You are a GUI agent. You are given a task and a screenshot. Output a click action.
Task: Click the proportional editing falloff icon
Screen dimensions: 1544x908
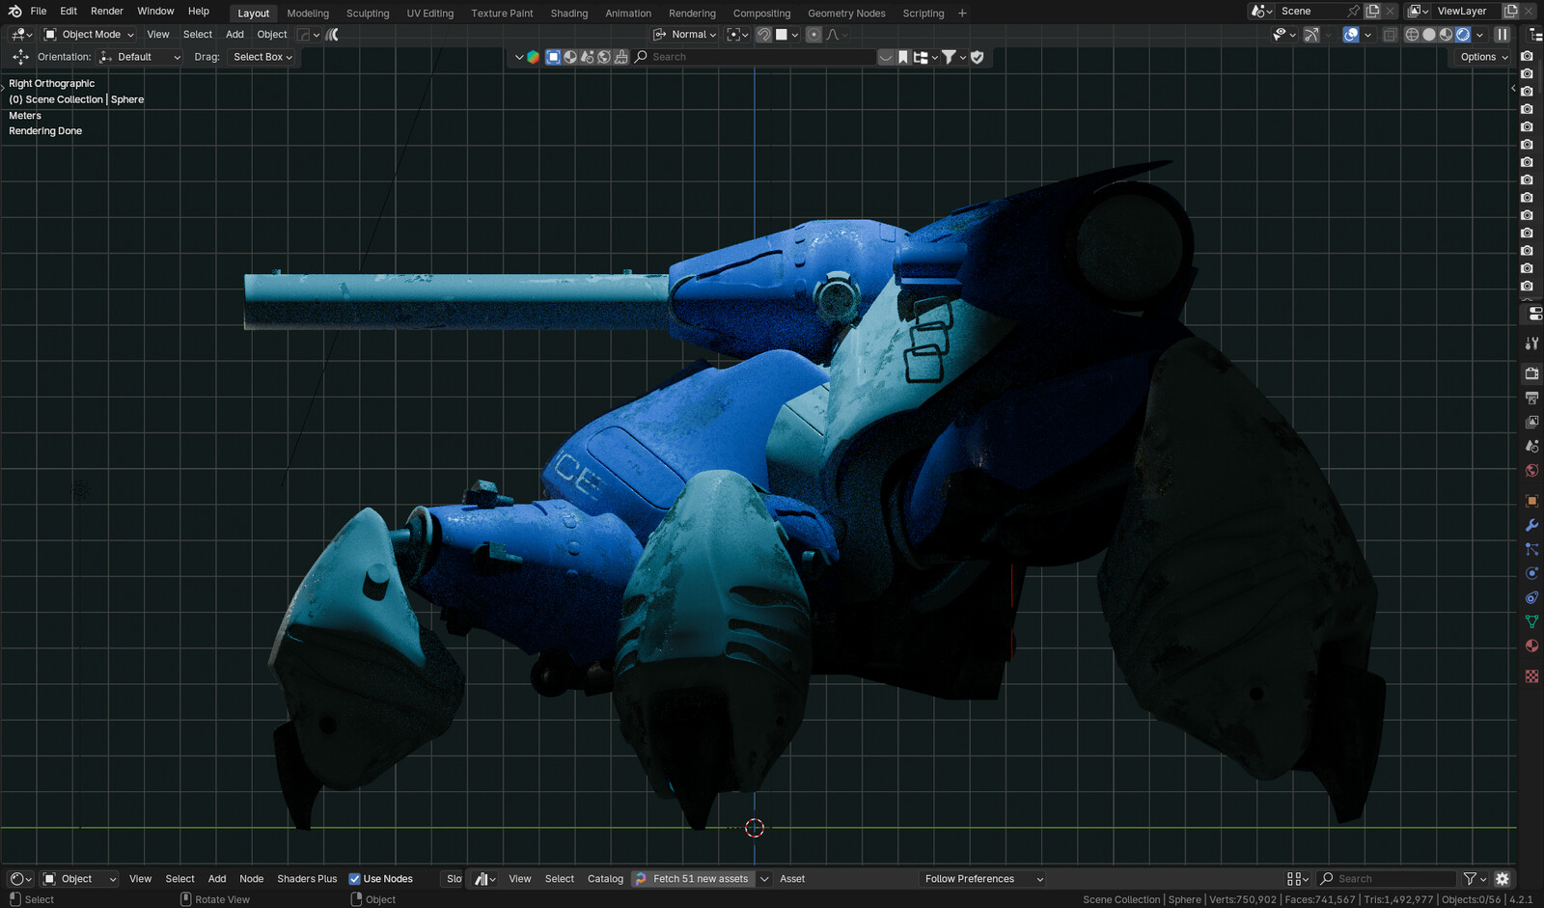832,35
